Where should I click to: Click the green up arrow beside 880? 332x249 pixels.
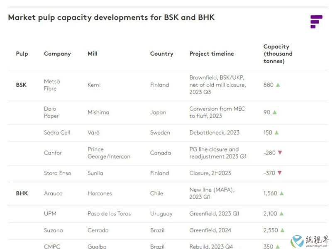coord(278,85)
